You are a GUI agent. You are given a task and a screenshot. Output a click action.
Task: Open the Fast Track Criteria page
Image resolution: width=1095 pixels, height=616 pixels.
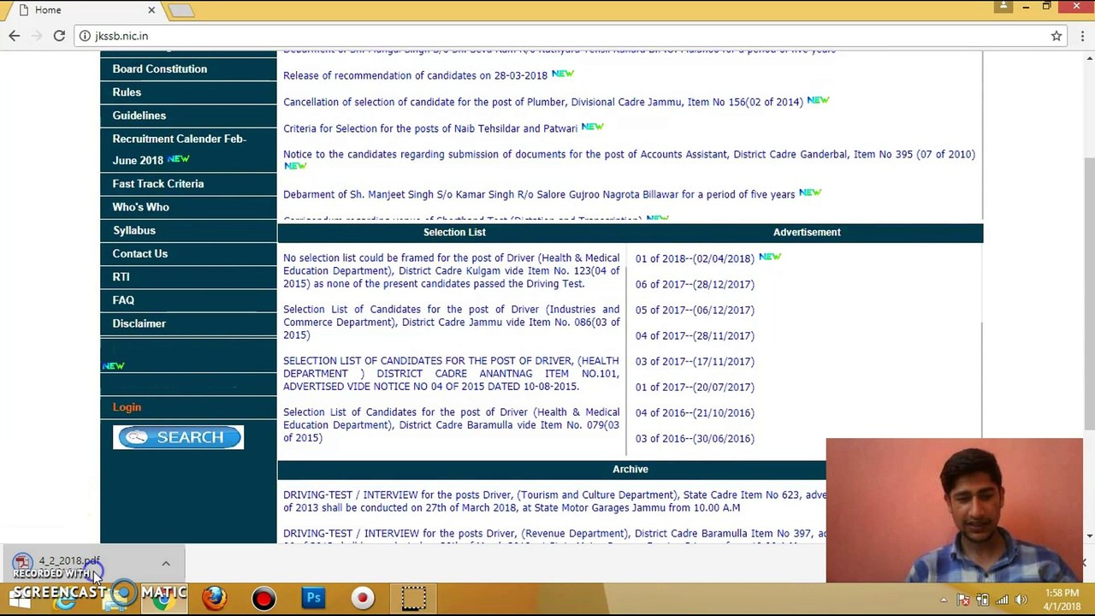(x=158, y=184)
